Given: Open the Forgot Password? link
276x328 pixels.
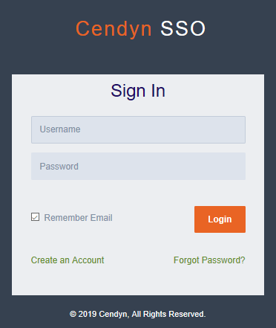Looking at the screenshot, I should tap(209, 260).
